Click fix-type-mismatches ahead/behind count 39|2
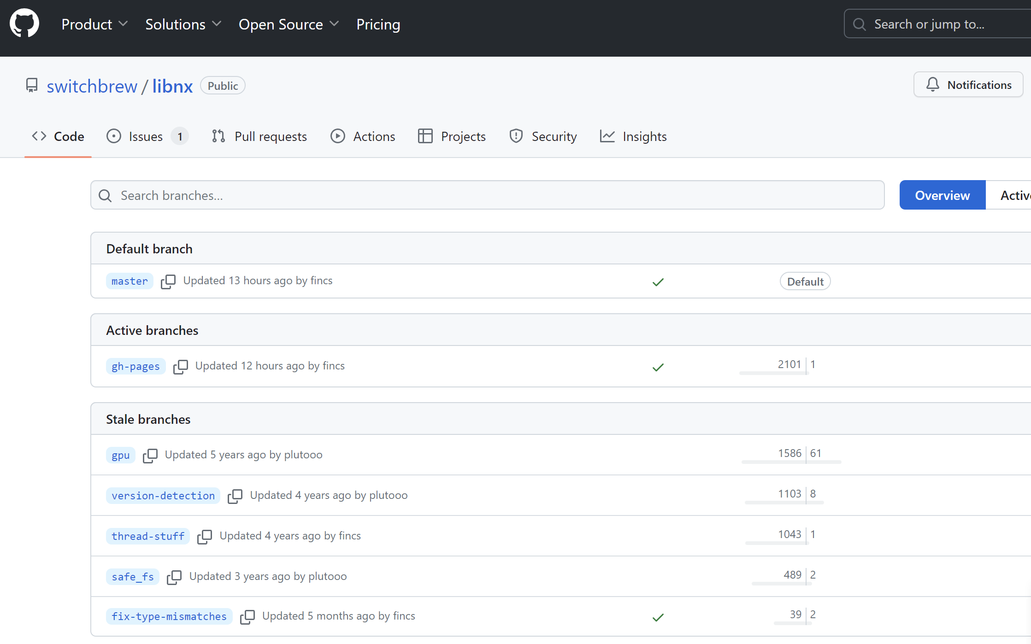1031x644 pixels. (x=795, y=616)
